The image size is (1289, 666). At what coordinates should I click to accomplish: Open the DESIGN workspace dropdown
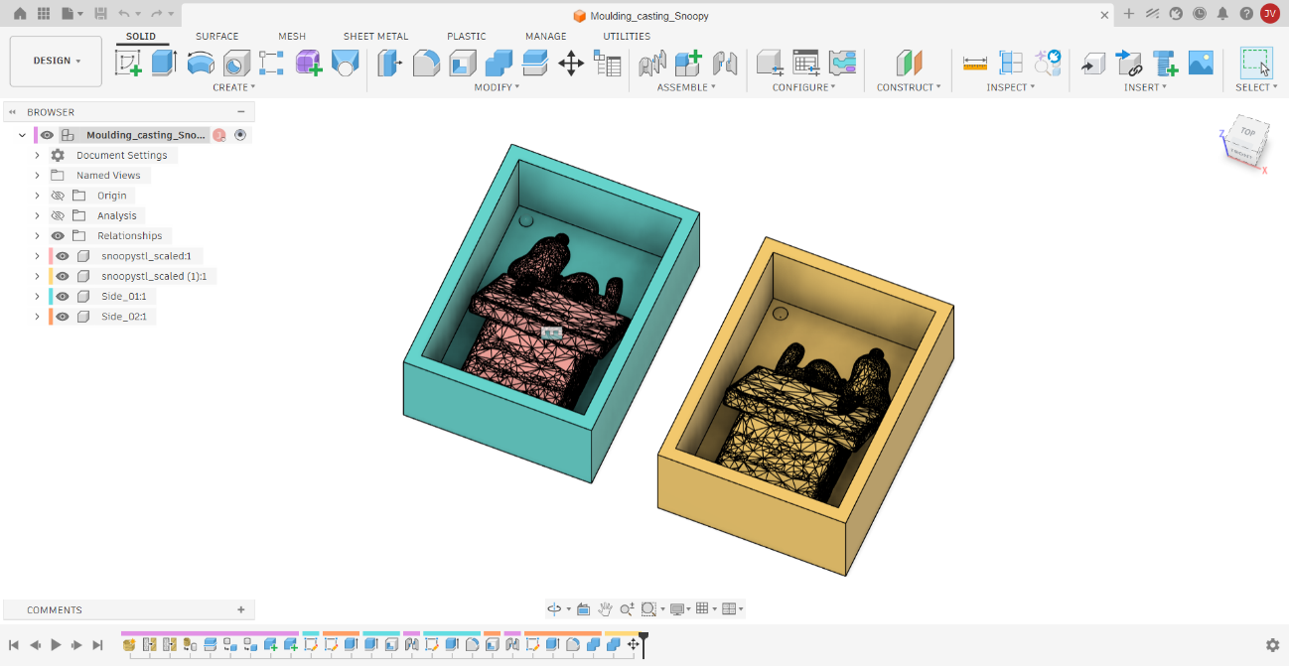pos(56,61)
